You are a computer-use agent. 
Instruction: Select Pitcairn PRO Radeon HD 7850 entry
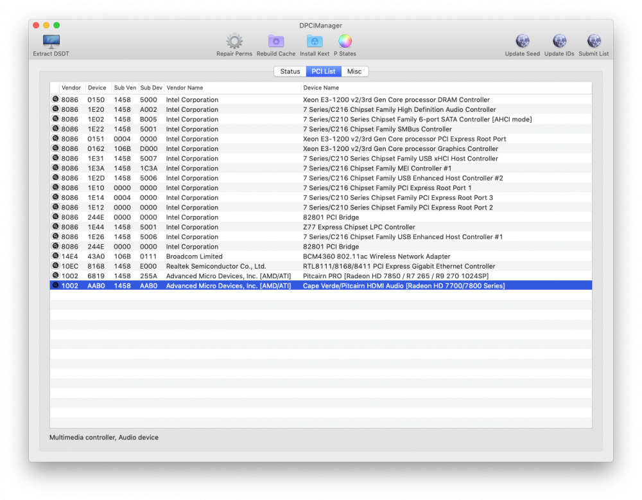(395, 276)
